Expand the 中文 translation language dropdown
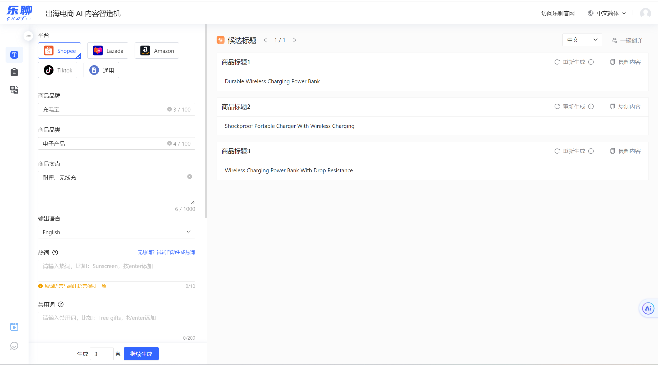 click(582, 40)
